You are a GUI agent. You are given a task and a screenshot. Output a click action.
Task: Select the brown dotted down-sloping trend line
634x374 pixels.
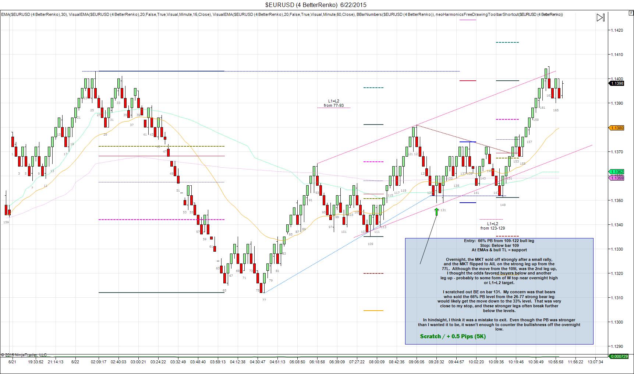(464, 139)
